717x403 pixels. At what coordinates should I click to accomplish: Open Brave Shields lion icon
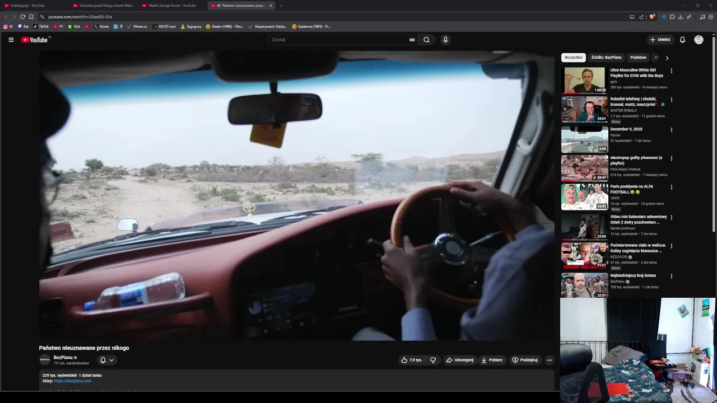pyautogui.click(x=652, y=17)
